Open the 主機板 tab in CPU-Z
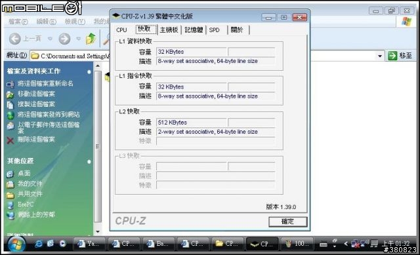420x255 pixels. click(169, 29)
